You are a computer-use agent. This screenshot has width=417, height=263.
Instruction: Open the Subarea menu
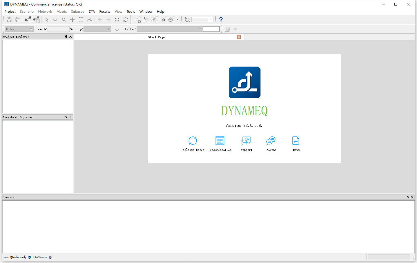click(78, 11)
